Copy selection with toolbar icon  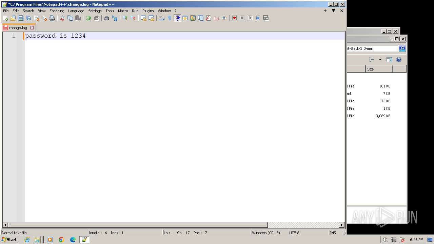click(x=70, y=18)
